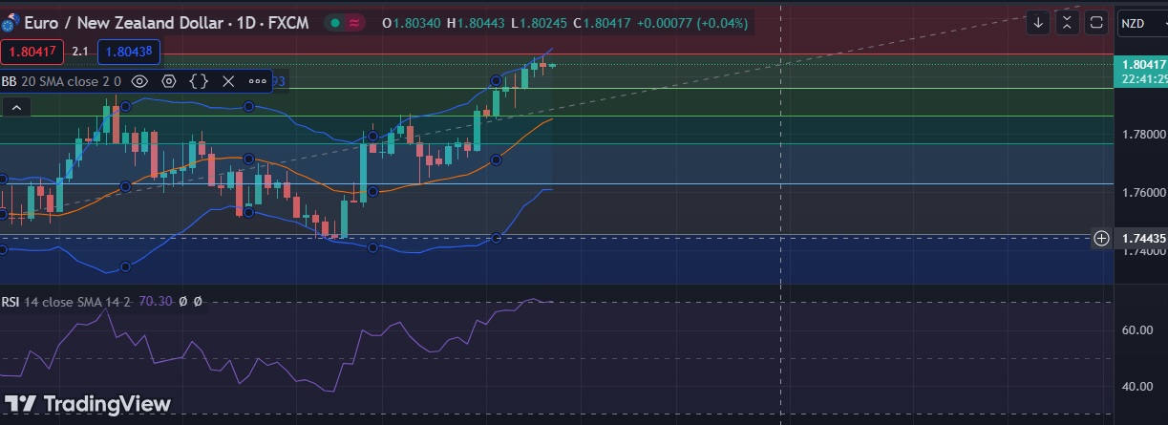This screenshot has width=1168, height=425.
Task: Click the EUR/NZD flag symbol icon
Action: coord(11,22)
